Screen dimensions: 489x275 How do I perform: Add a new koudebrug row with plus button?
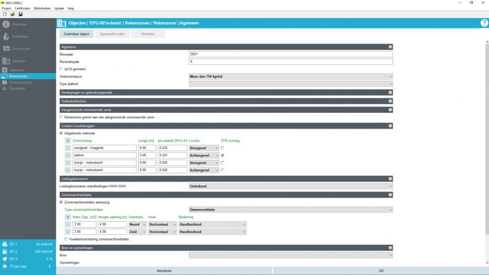tap(68, 141)
